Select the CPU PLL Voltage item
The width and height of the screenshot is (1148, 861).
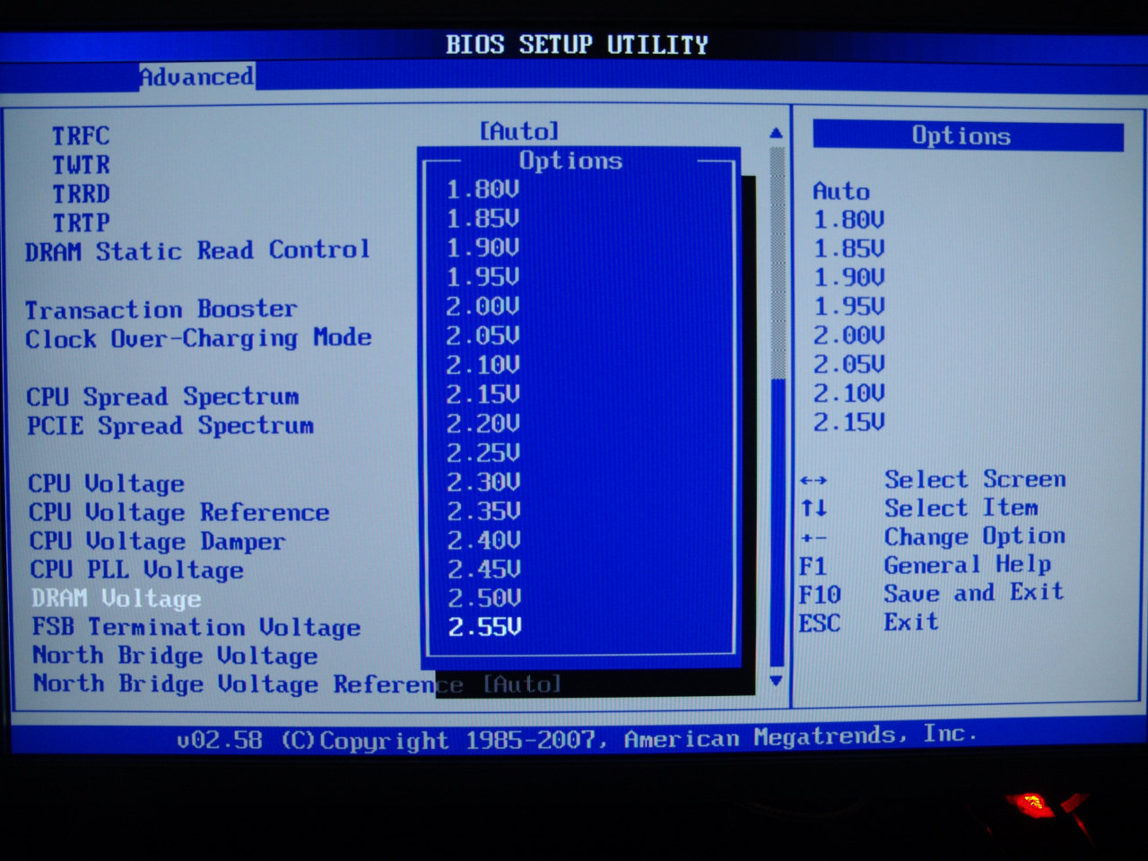click(136, 570)
